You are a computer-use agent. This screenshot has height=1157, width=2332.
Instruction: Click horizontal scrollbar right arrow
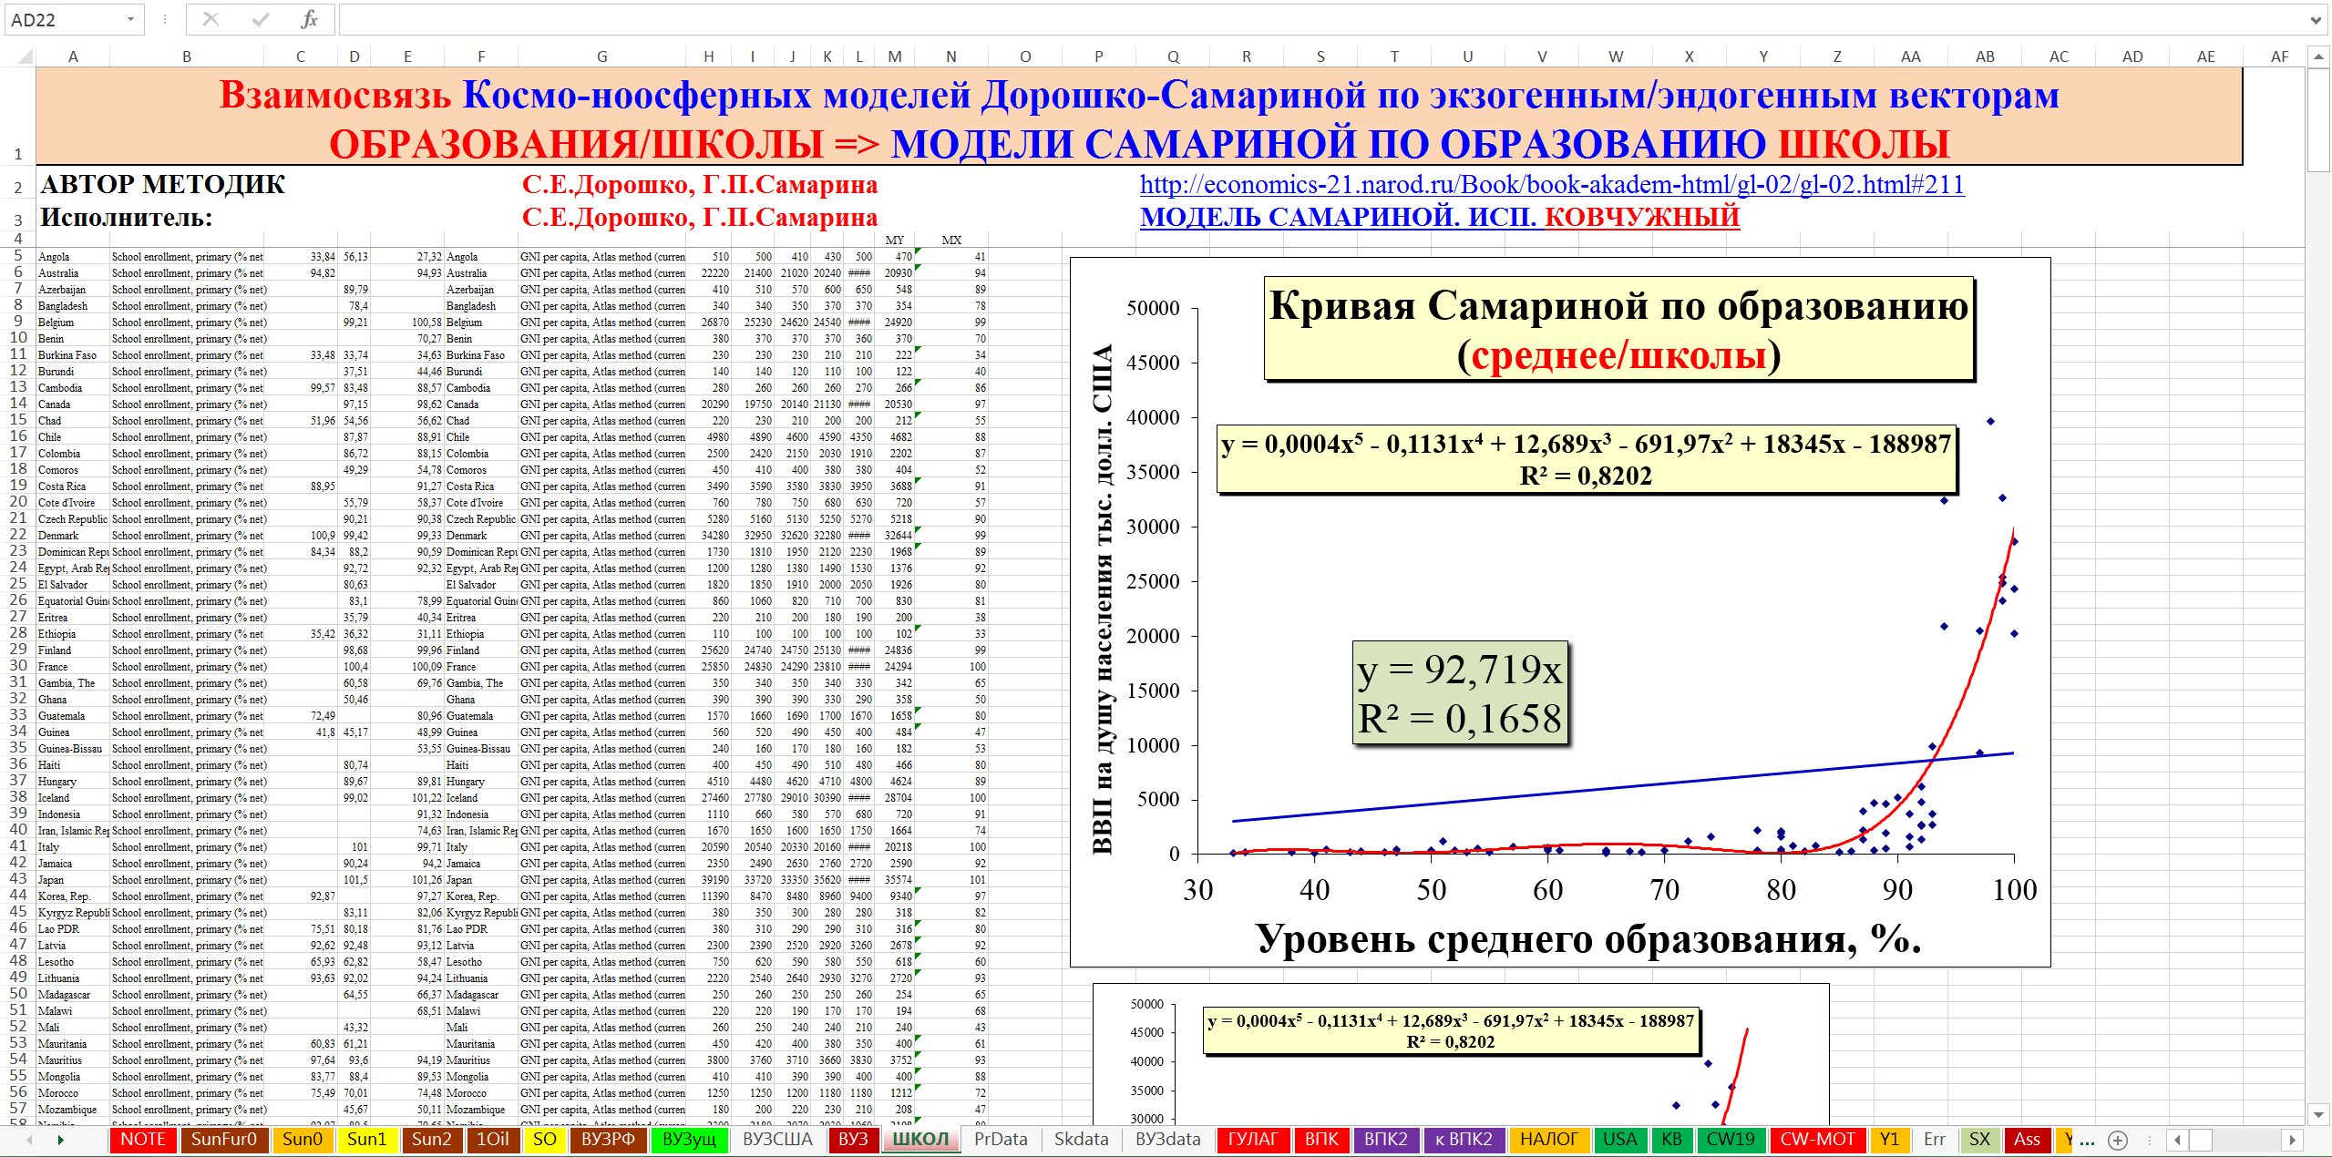pos(2293,1140)
